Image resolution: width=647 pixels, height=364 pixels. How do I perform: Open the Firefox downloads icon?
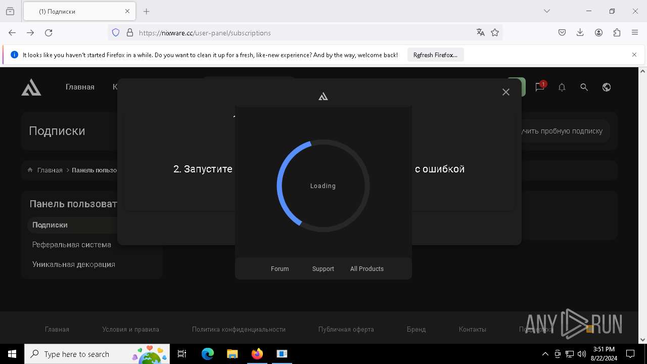coord(580,32)
